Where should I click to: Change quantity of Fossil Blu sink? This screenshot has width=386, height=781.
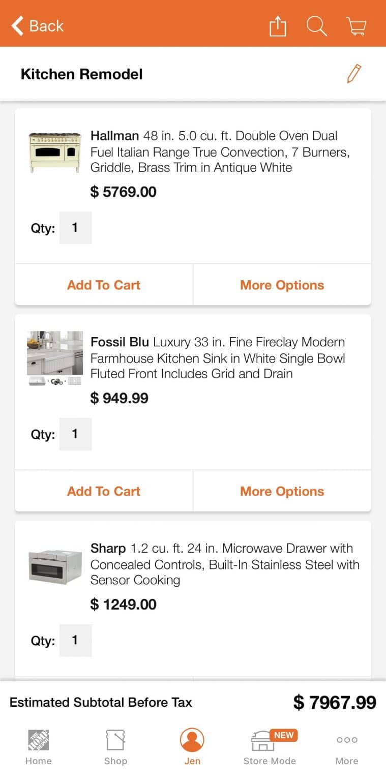click(x=75, y=434)
